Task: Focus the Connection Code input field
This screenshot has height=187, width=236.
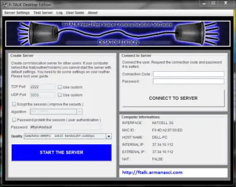Action: coord(188,74)
